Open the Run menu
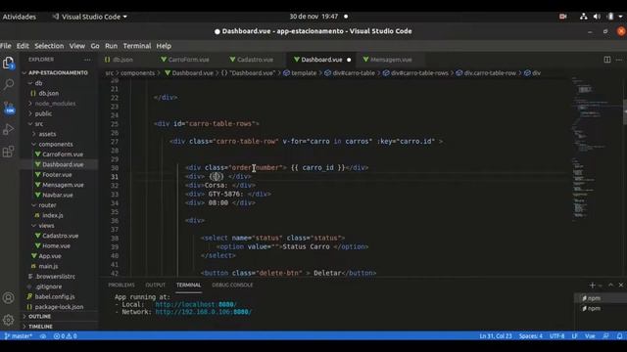Screen dimensions: 627x352 point(111,46)
